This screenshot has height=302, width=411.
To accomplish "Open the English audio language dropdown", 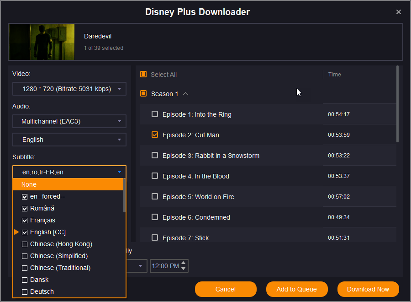I will pyautogui.click(x=69, y=140).
